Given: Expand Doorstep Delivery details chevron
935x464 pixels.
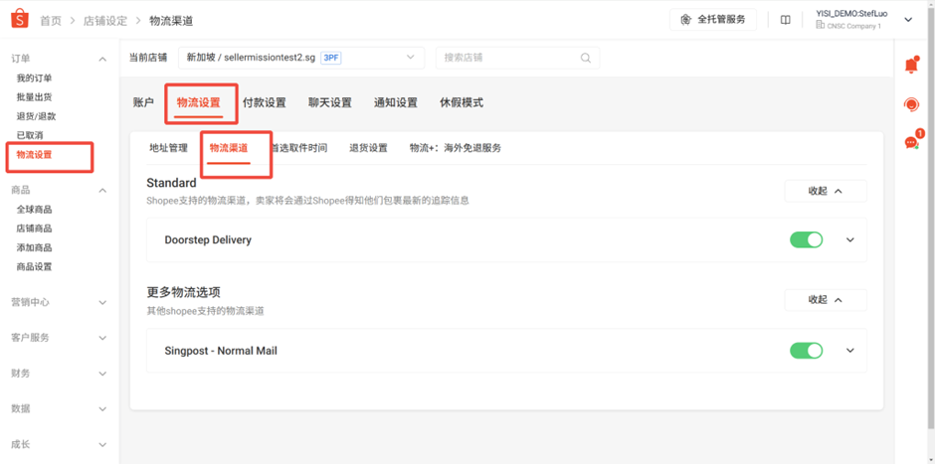Looking at the screenshot, I should [x=850, y=240].
